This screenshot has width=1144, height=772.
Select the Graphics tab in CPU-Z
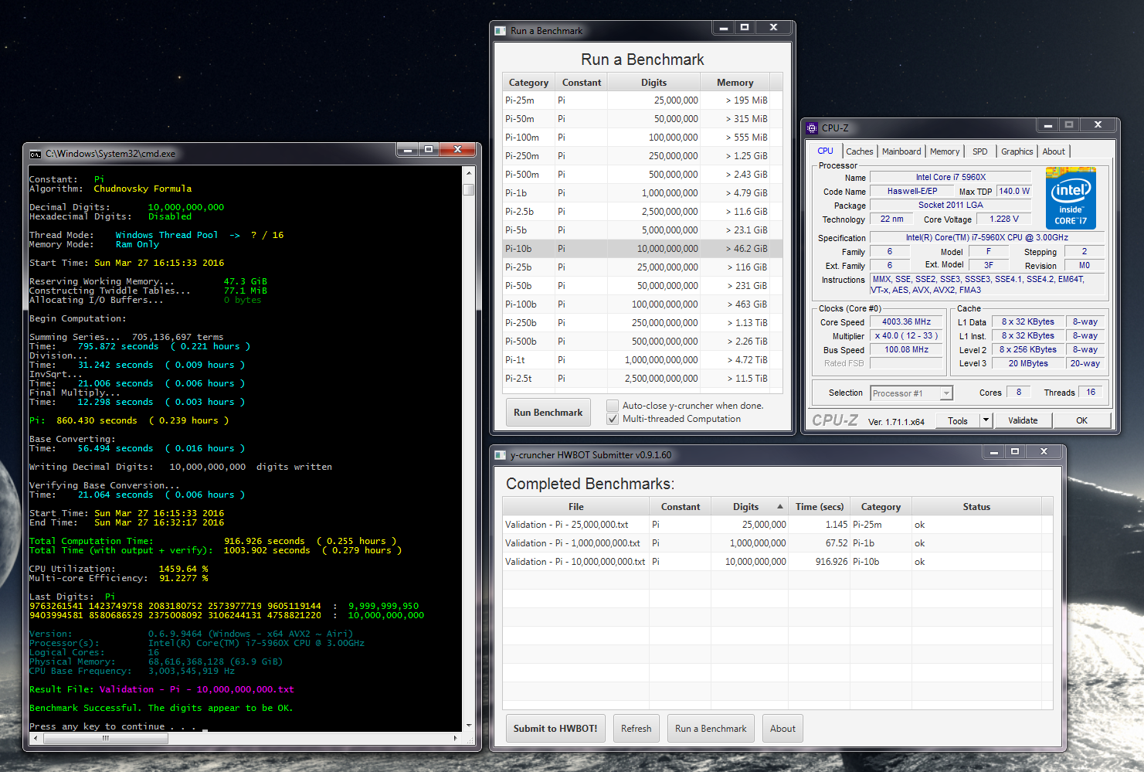(1017, 152)
